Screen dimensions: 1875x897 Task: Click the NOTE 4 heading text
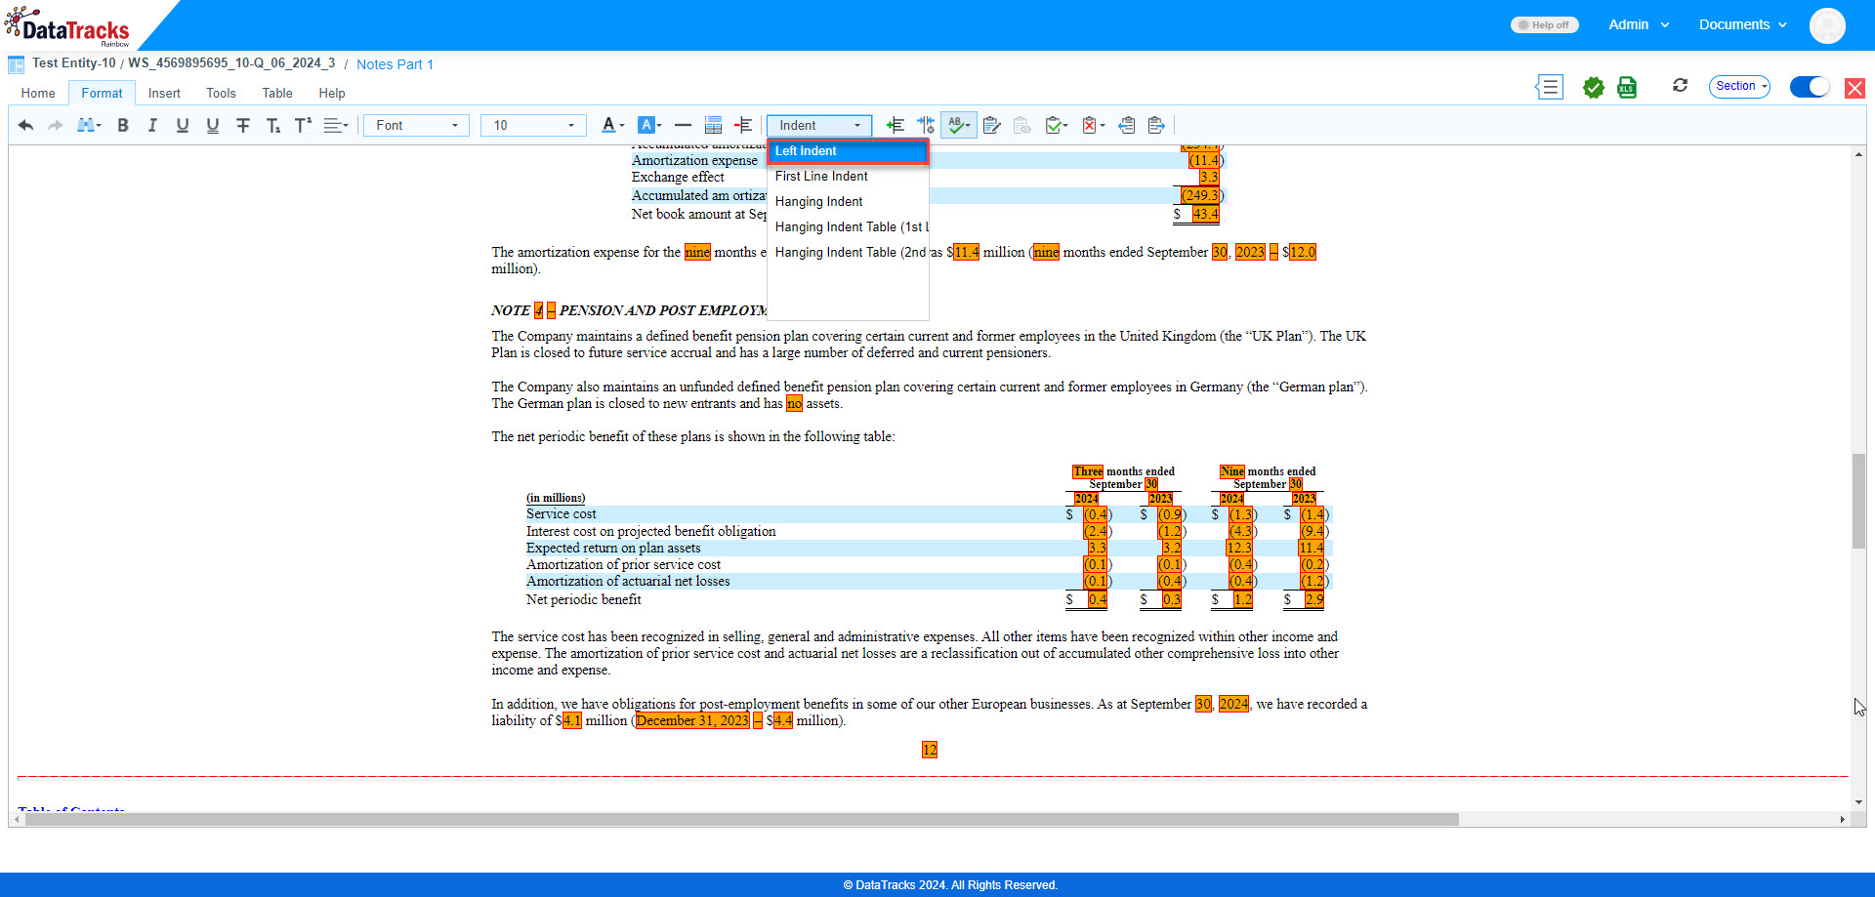pyautogui.click(x=629, y=310)
